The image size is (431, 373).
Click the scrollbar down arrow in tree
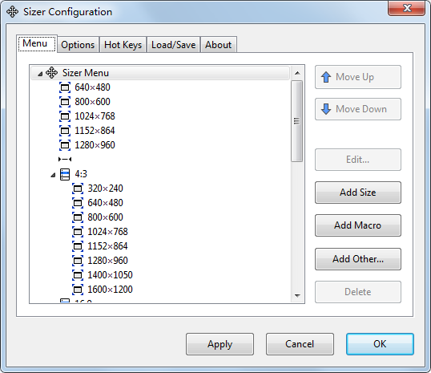[297, 296]
